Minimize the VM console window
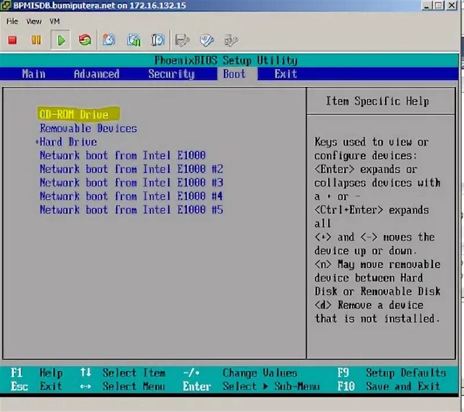The height and width of the screenshot is (412, 464). click(x=426, y=5)
